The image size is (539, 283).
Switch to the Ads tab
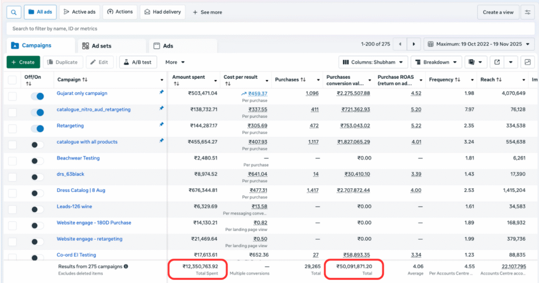pos(163,46)
